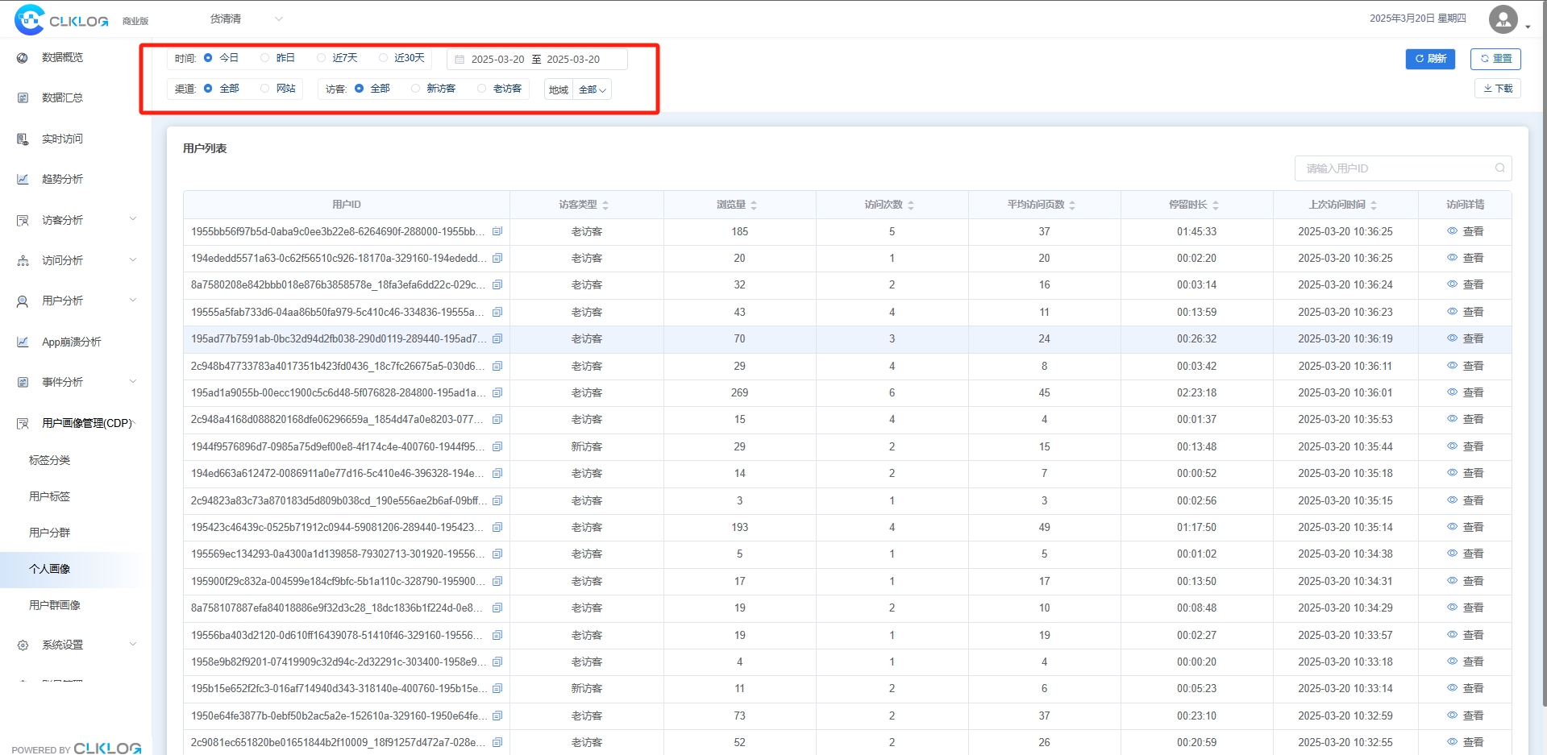Viewport: 1547px width, 755px height.
Task: Sort by 停留时长 column arrows
Action: point(1216,205)
